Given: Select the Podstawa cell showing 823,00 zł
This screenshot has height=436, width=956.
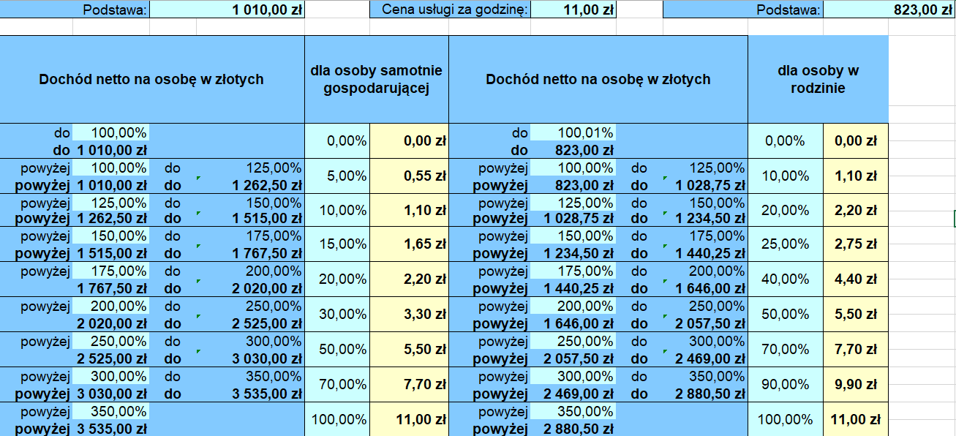Looking at the screenshot, I should 889,10.
